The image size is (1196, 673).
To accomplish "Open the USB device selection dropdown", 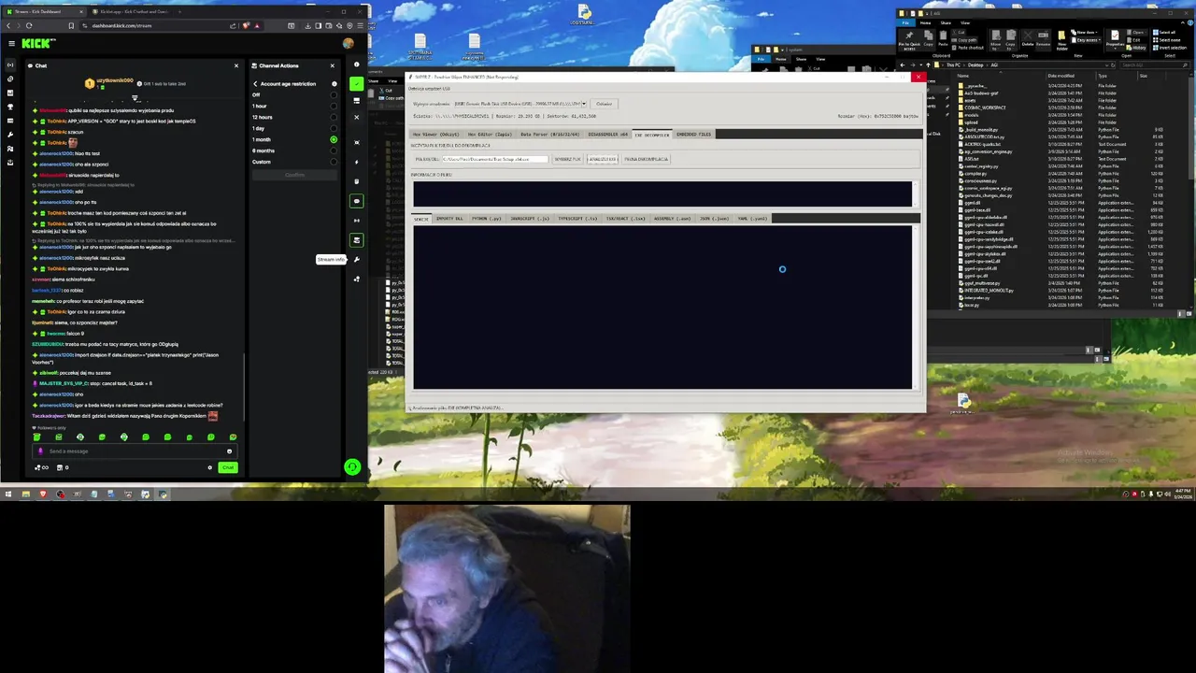I will (x=520, y=104).
